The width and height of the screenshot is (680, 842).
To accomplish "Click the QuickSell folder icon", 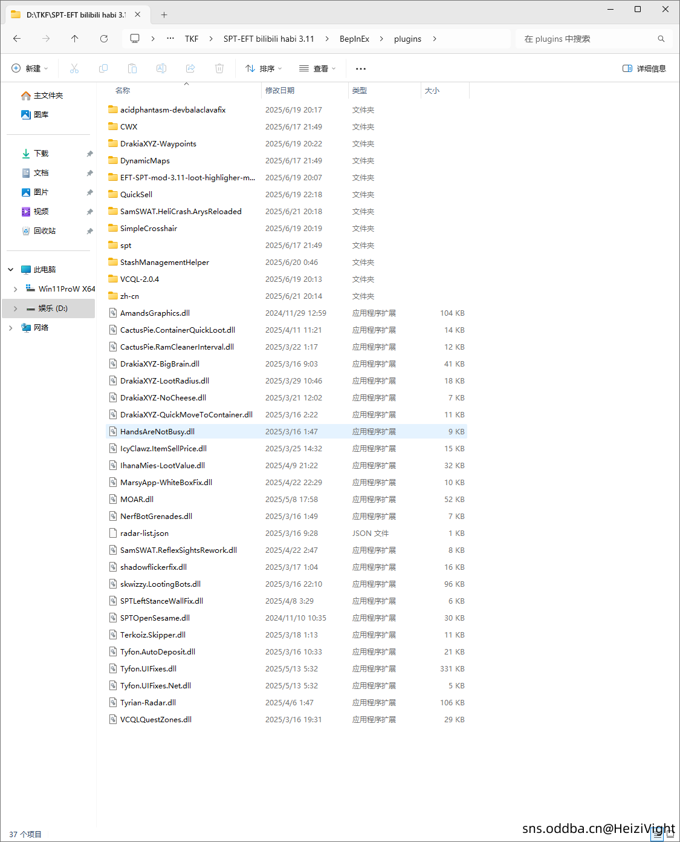I will coord(113,194).
